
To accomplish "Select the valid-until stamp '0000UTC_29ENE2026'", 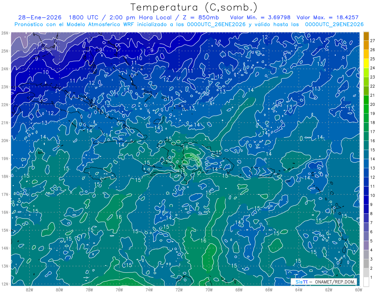I will tap(334, 24).
